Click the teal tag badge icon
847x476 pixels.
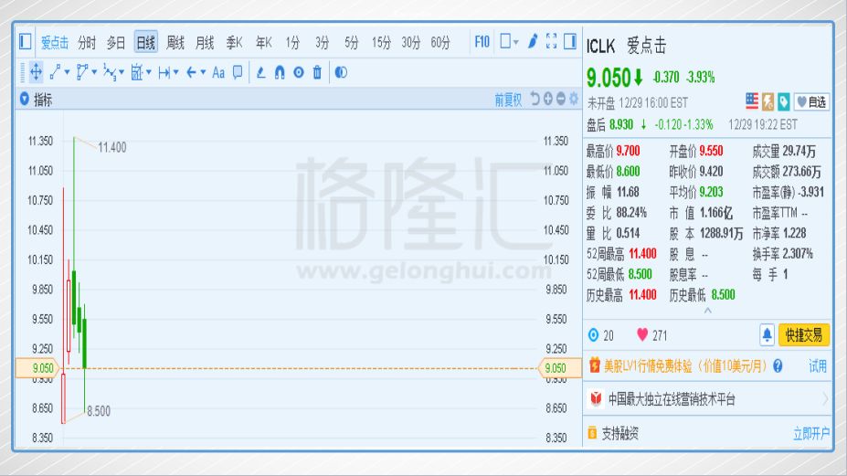click(784, 101)
